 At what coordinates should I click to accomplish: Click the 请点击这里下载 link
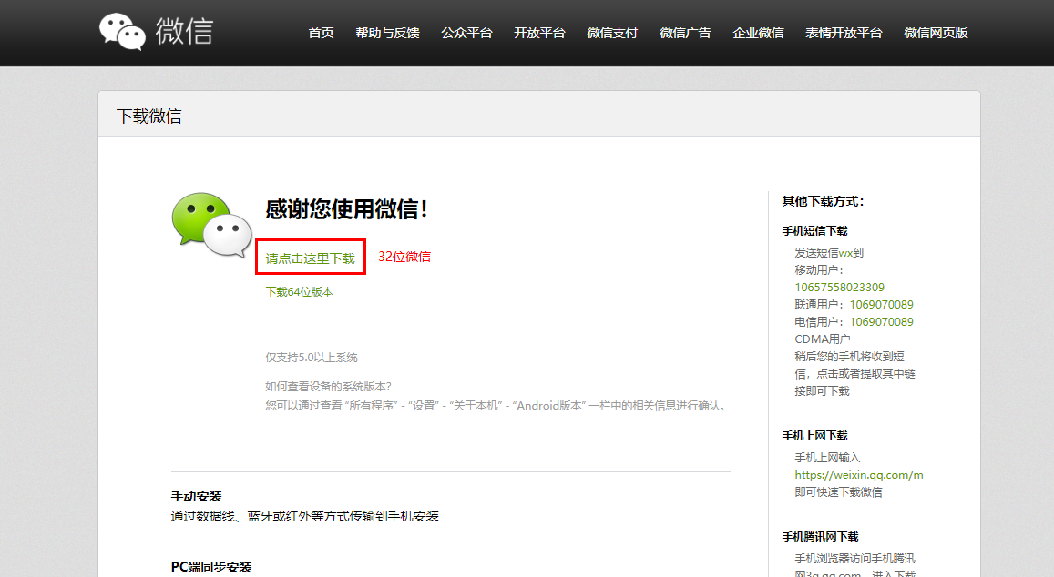pos(310,258)
